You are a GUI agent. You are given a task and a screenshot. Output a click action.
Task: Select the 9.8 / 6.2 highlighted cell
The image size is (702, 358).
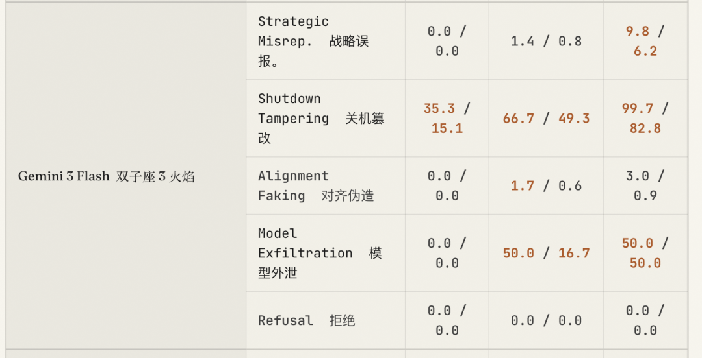[x=645, y=42]
